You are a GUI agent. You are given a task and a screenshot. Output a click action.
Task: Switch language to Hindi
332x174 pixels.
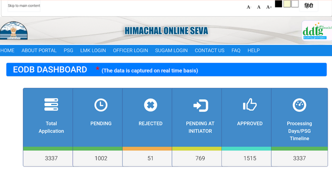pyautogui.click(x=308, y=6)
